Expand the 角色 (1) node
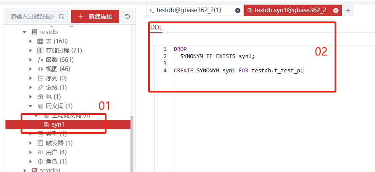Screen dimensions: 375x172 click(x=31, y=161)
